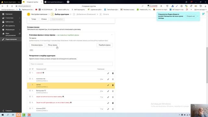Viewport: 208px width, 117px height.
Task: Collapse the Ключевые фразы section chevron
Action: (x=112, y=35)
